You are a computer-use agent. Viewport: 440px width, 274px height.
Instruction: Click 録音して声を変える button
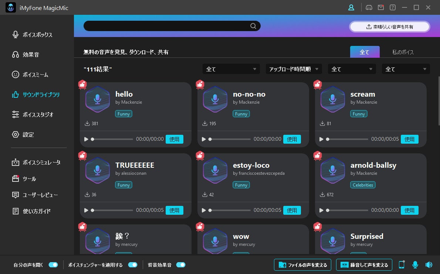[x=364, y=265]
